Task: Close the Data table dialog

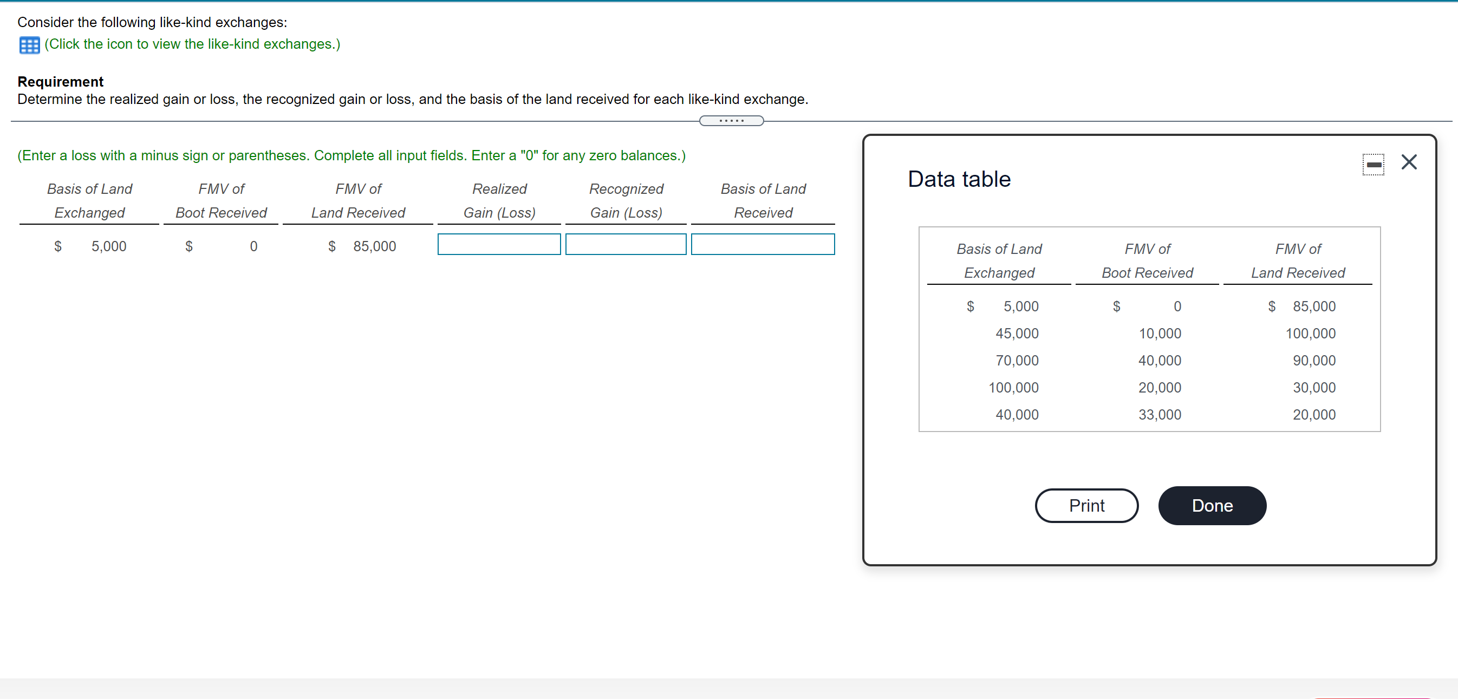Action: click(1408, 162)
